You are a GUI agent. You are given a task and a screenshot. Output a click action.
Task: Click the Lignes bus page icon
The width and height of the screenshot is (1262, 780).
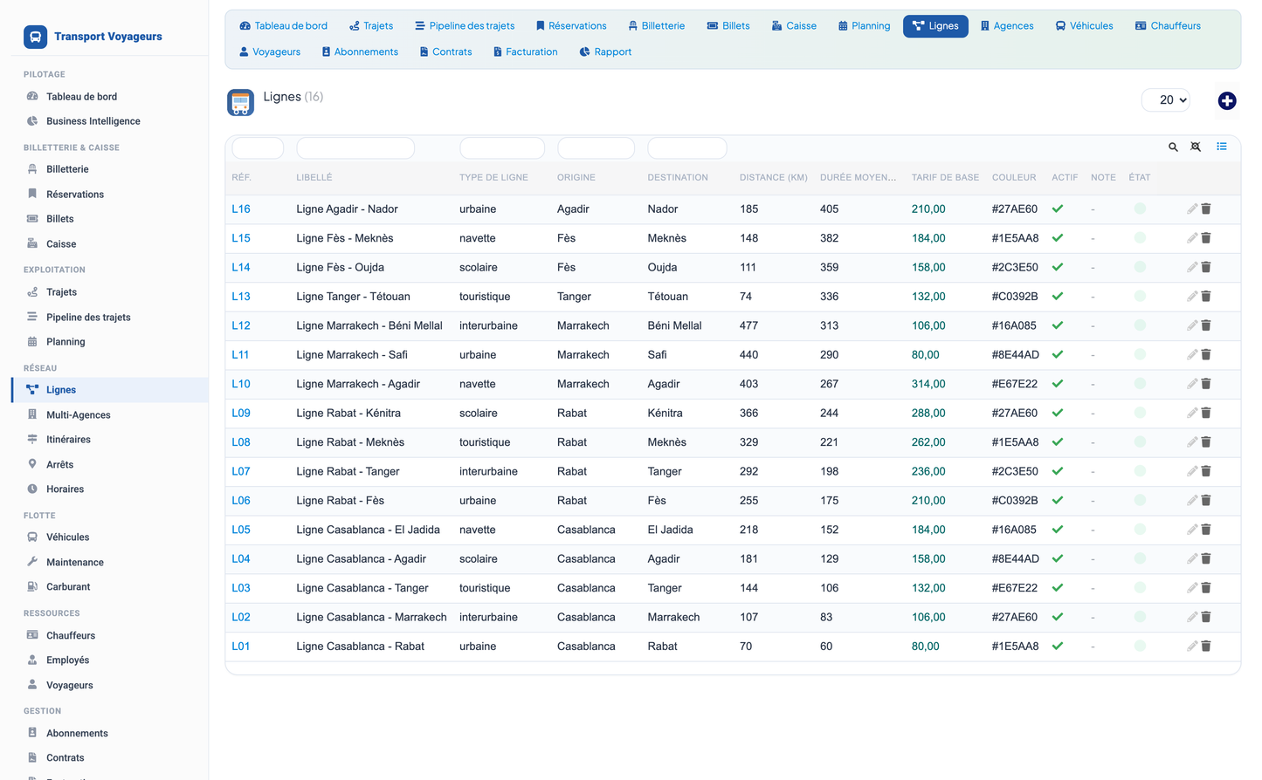pyautogui.click(x=240, y=102)
